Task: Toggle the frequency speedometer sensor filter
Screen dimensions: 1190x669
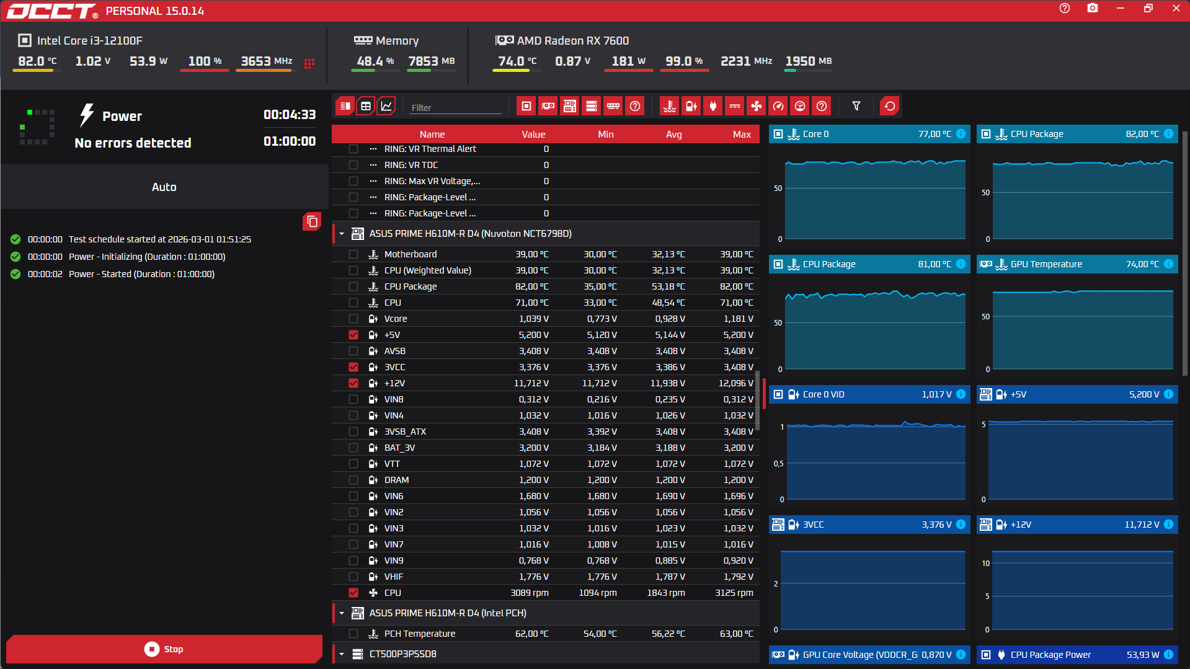Action: (778, 106)
